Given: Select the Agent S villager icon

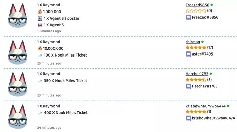Looking at the screenshot, I should click(40, 25).
